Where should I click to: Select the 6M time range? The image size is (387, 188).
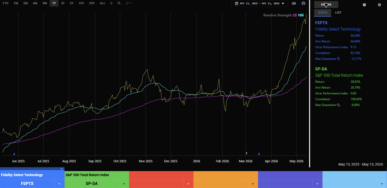tap(35, 3)
